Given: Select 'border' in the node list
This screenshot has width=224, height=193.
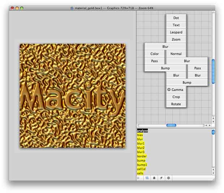Looking at the screenshot, I should [142, 156].
